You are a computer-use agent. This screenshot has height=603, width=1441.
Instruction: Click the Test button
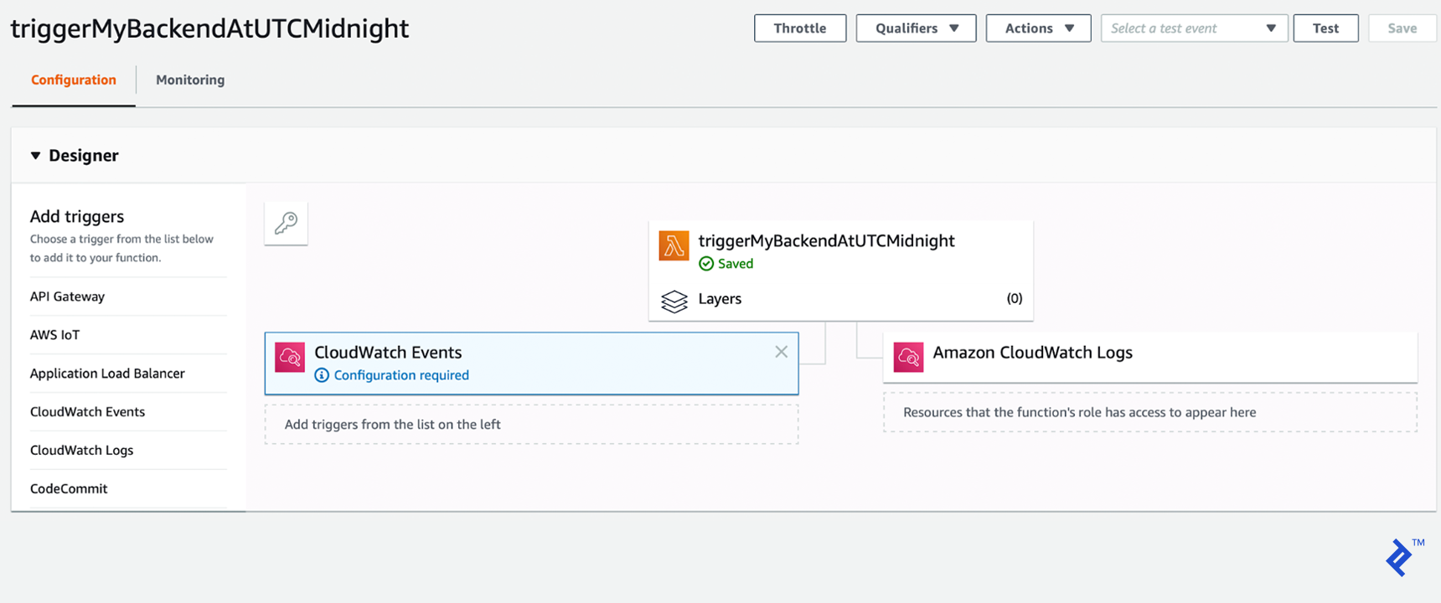(1325, 28)
